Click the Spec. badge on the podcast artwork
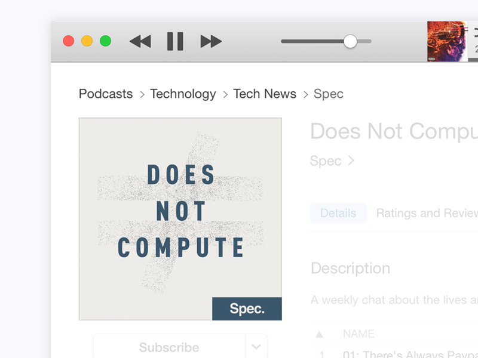The width and height of the screenshot is (478, 358). click(x=247, y=308)
